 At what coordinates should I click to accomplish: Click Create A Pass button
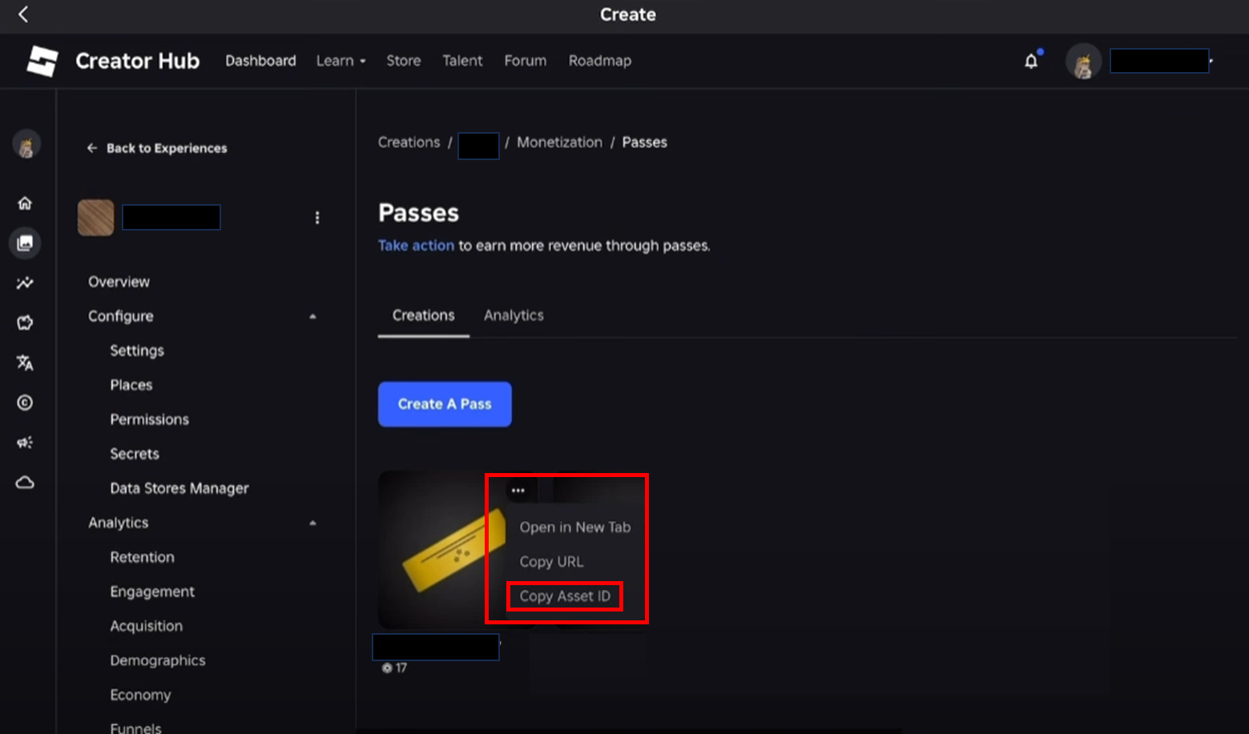[445, 404]
